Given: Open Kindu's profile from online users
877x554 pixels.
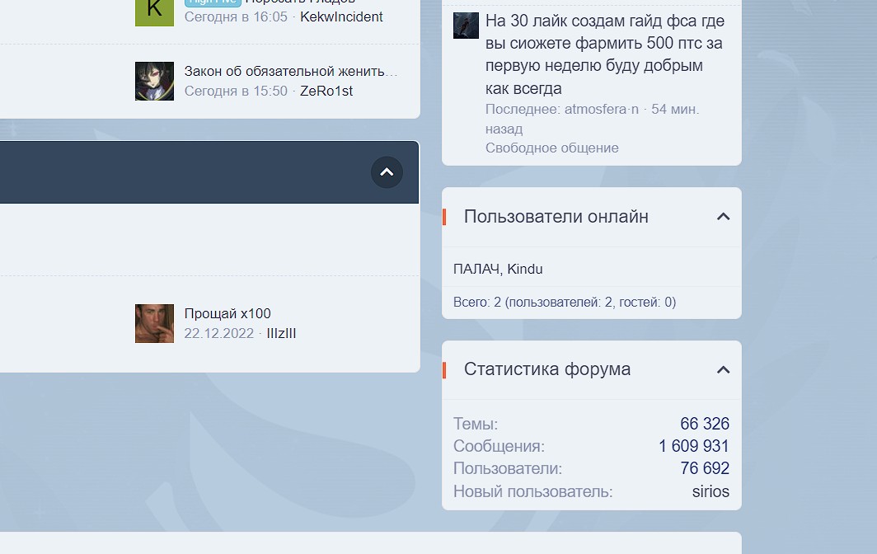Looking at the screenshot, I should click(x=525, y=269).
